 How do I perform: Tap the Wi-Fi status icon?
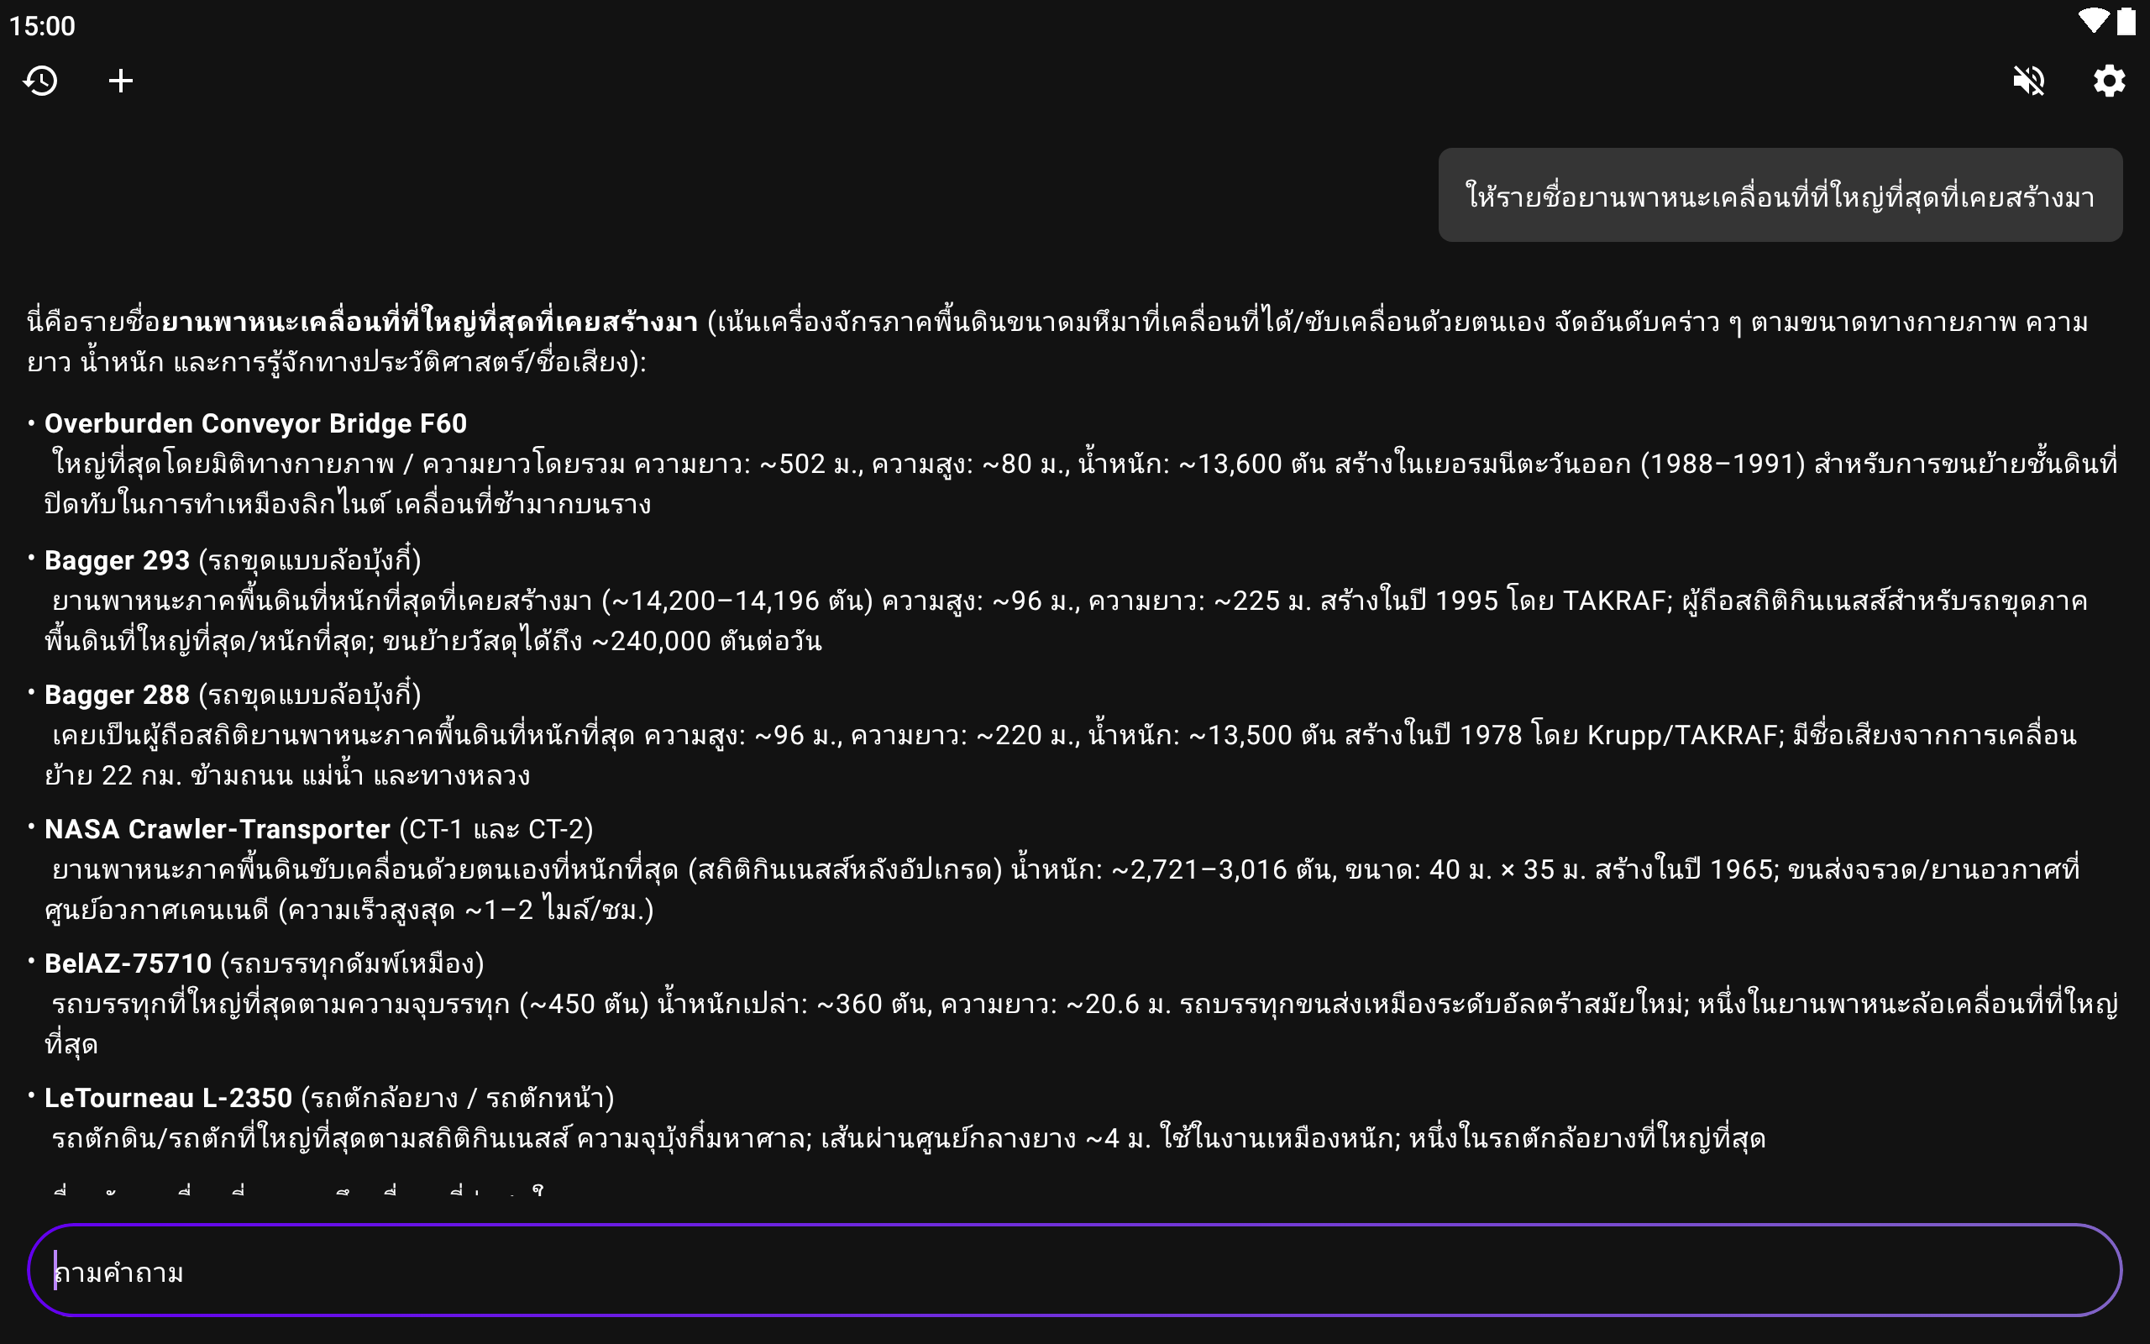[2092, 21]
